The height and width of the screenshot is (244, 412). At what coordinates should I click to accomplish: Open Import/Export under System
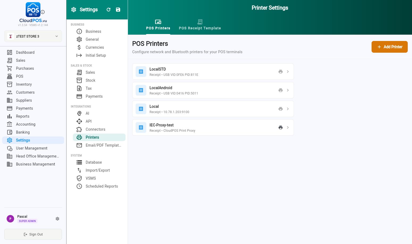(99, 170)
